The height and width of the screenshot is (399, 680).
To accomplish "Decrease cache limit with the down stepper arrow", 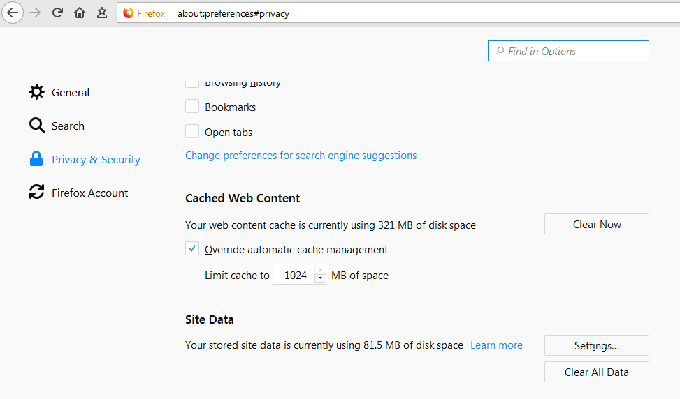I will pyautogui.click(x=321, y=278).
